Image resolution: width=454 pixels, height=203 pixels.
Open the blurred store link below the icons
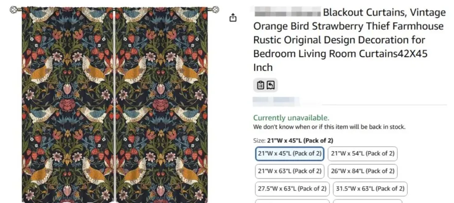(x=276, y=101)
